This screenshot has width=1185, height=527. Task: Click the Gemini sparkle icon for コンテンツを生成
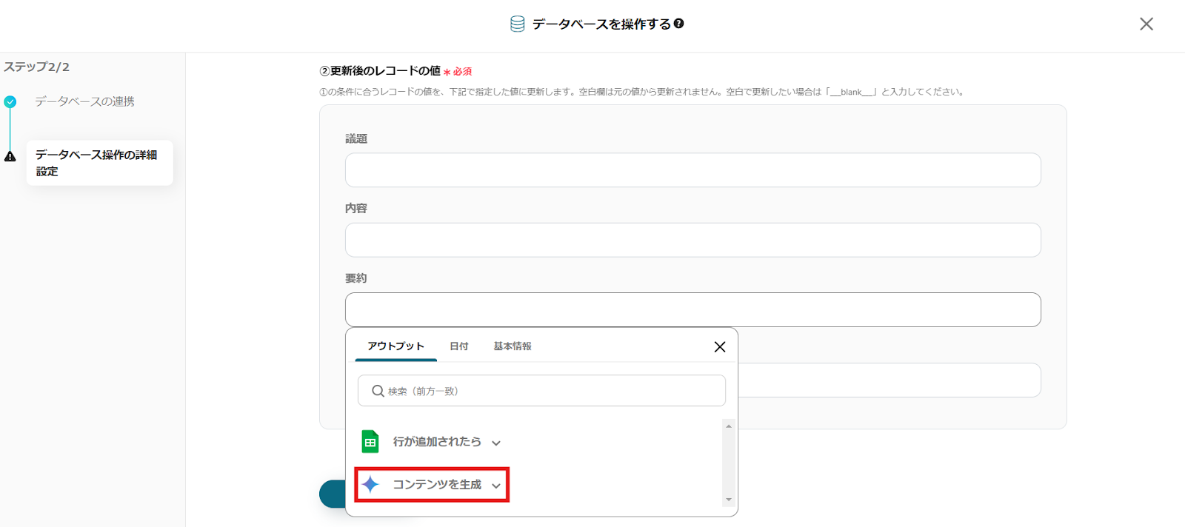(x=370, y=485)
